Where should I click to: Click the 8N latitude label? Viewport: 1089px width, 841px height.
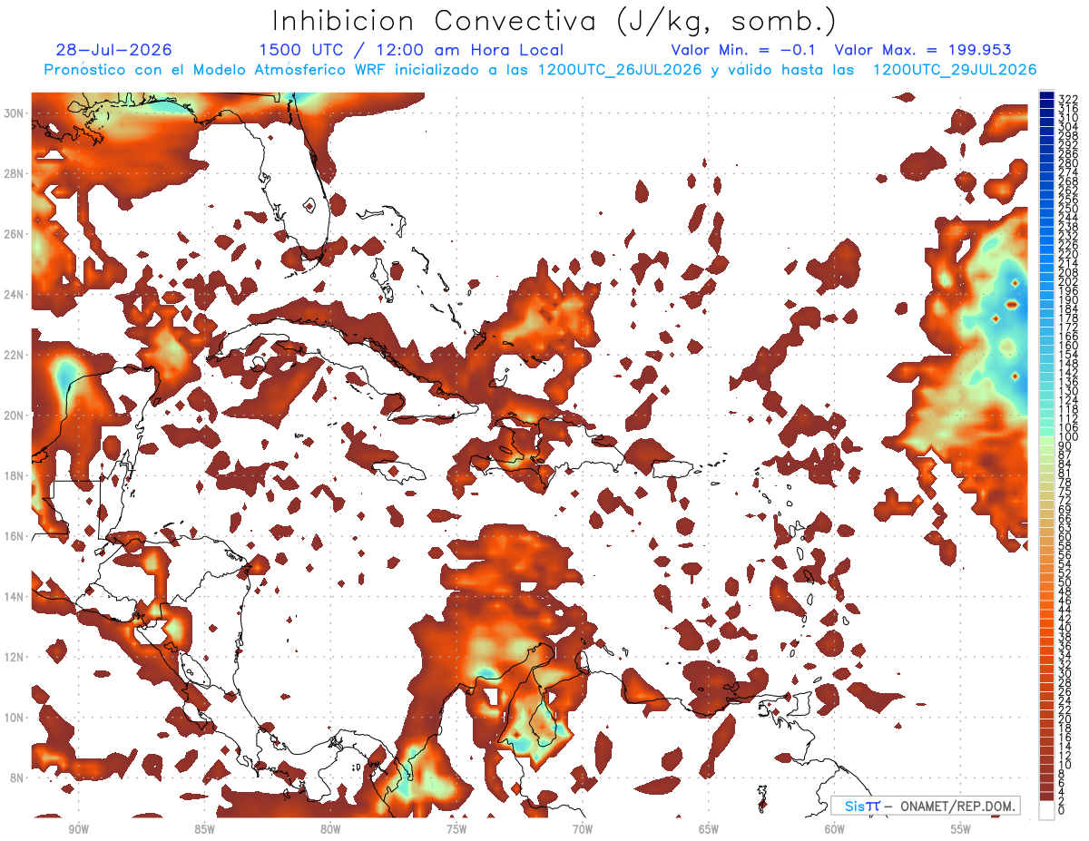15,777
